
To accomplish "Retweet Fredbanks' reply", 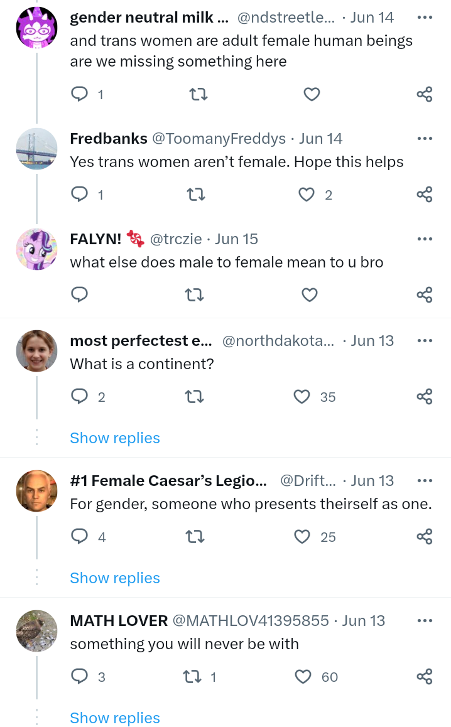I will pyautogui.click(x=197, y=195).
